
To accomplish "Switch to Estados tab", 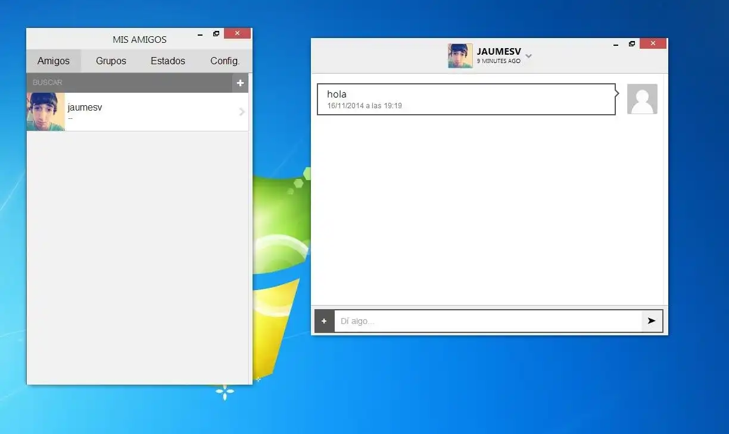I will tap(168, 61).
